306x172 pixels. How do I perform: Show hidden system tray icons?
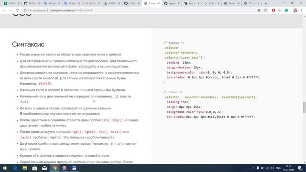(253, 168)
